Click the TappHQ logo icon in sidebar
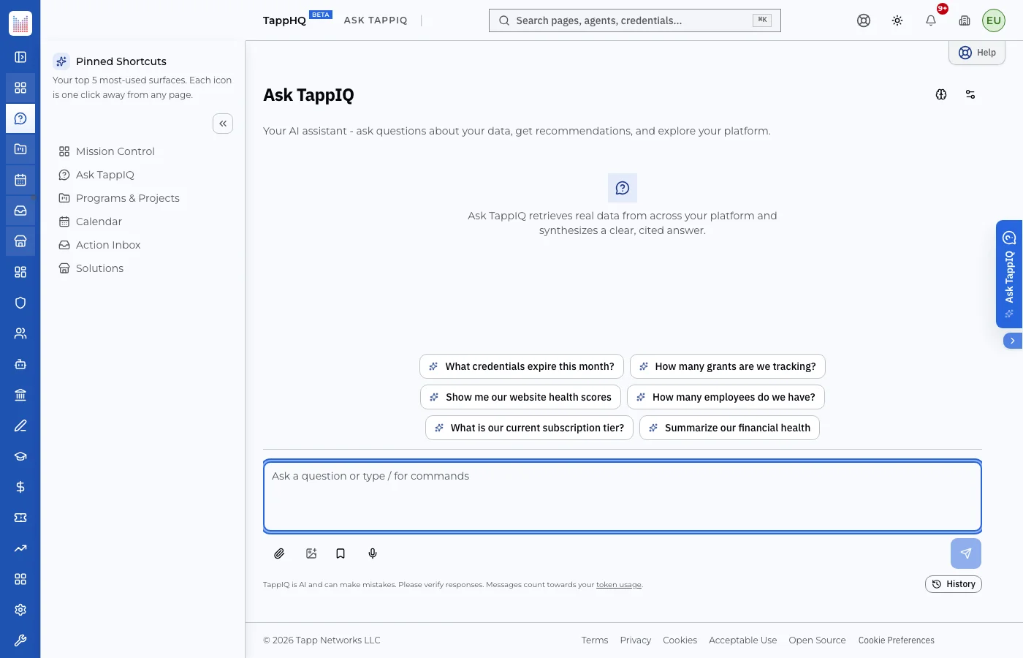 pyautogui.click(x=20, y=23)
